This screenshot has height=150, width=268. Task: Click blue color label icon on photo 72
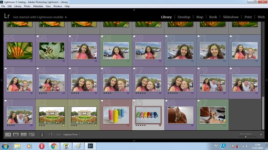coord(257,61)
